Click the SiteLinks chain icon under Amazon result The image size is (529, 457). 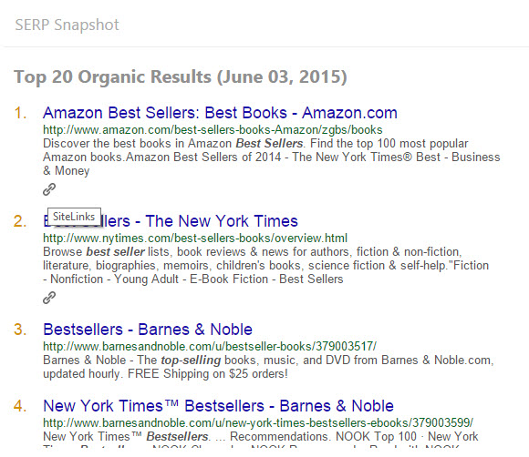(x=49, y=189)
